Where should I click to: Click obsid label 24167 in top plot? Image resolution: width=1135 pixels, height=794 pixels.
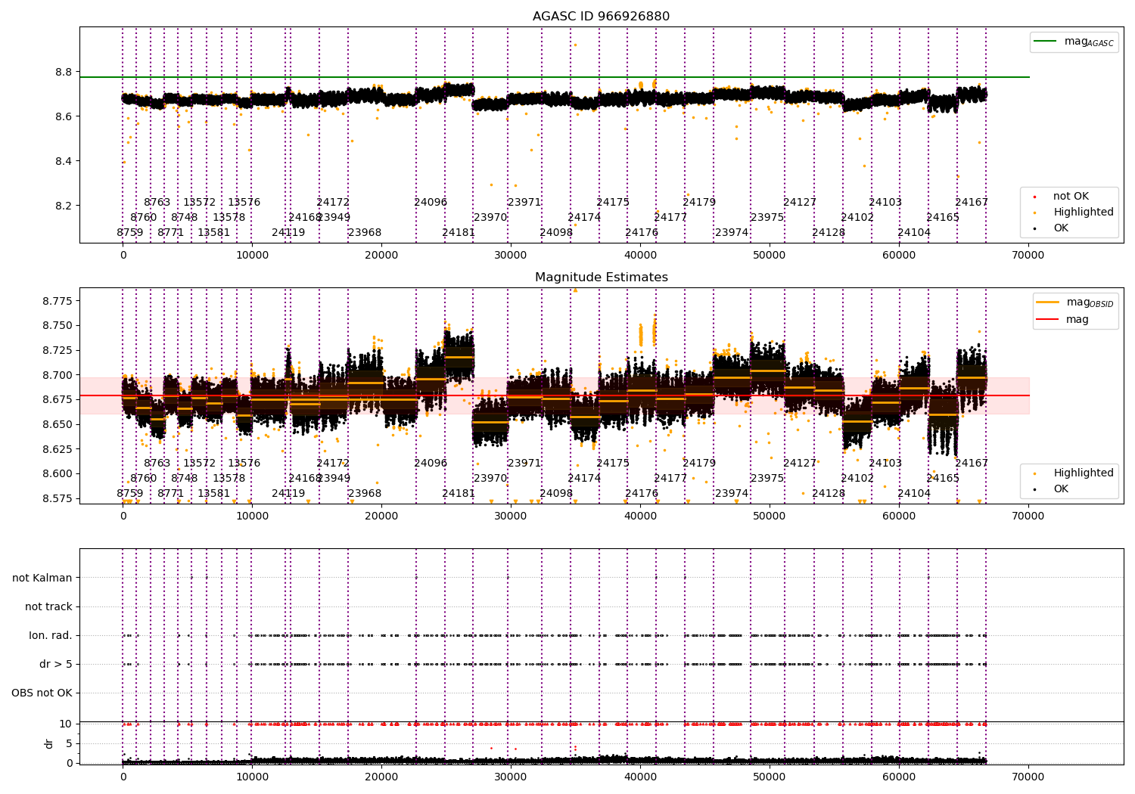pyautogui.click(x=972, y=203)
